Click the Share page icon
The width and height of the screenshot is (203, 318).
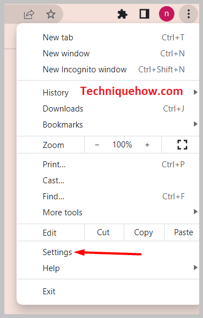coord(29,14)
